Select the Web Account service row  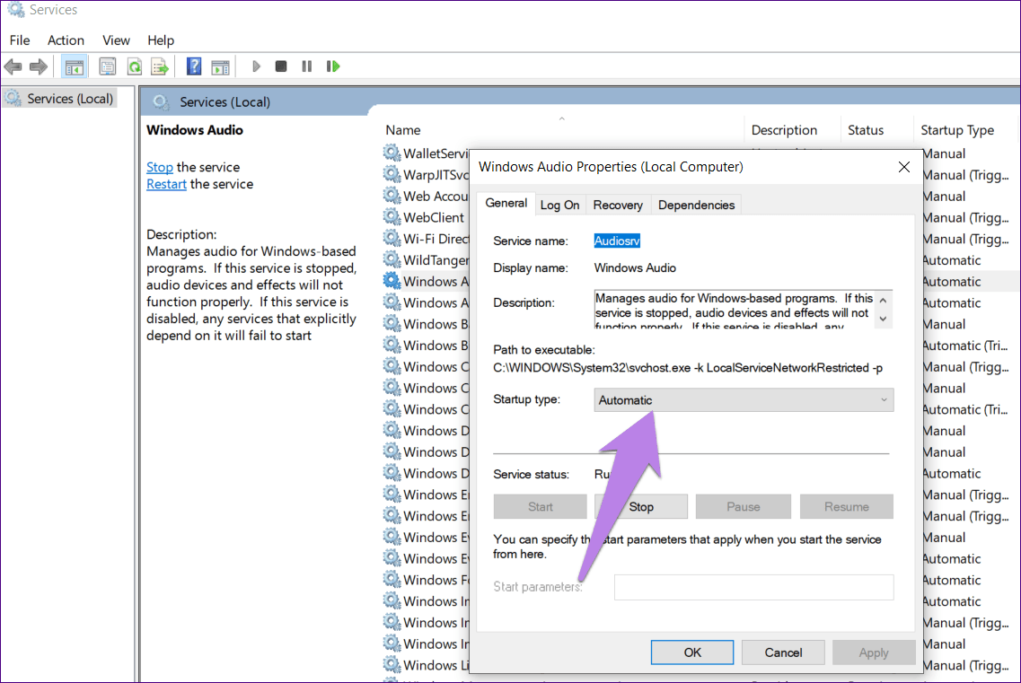pyautogui.click(x=436, y=196)
